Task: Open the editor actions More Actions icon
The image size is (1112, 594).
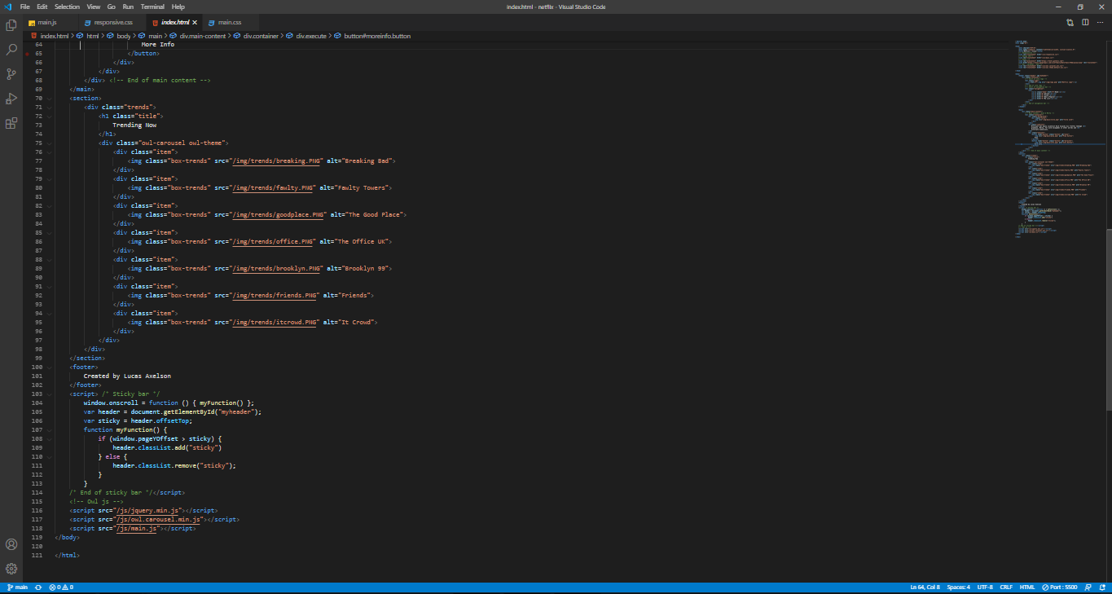Action: tap(1101, 23)
